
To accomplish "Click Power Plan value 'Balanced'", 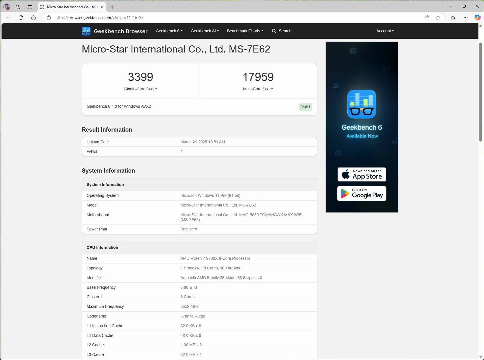I will point(189,229).
